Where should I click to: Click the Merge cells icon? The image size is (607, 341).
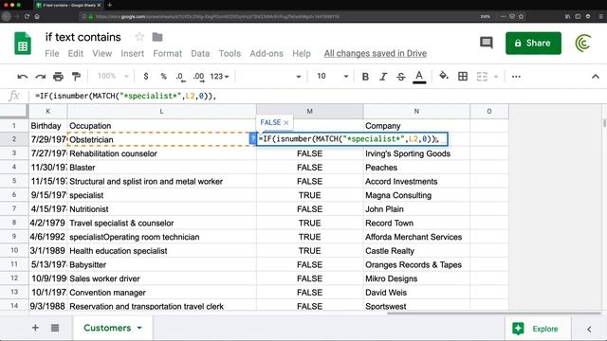click(x=482, y=76)
